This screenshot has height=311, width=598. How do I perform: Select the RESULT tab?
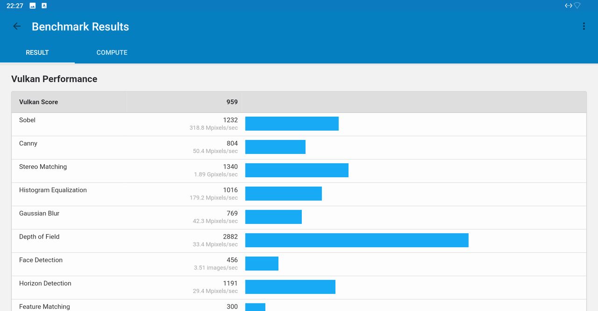(37, 53)
